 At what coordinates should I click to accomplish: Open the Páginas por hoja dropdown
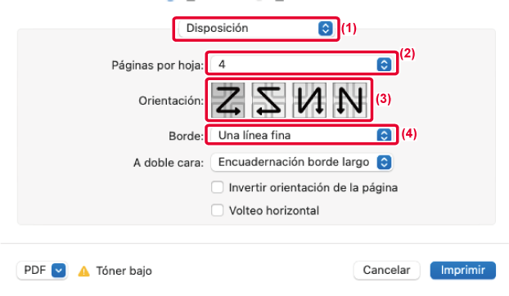click(302, 65)
